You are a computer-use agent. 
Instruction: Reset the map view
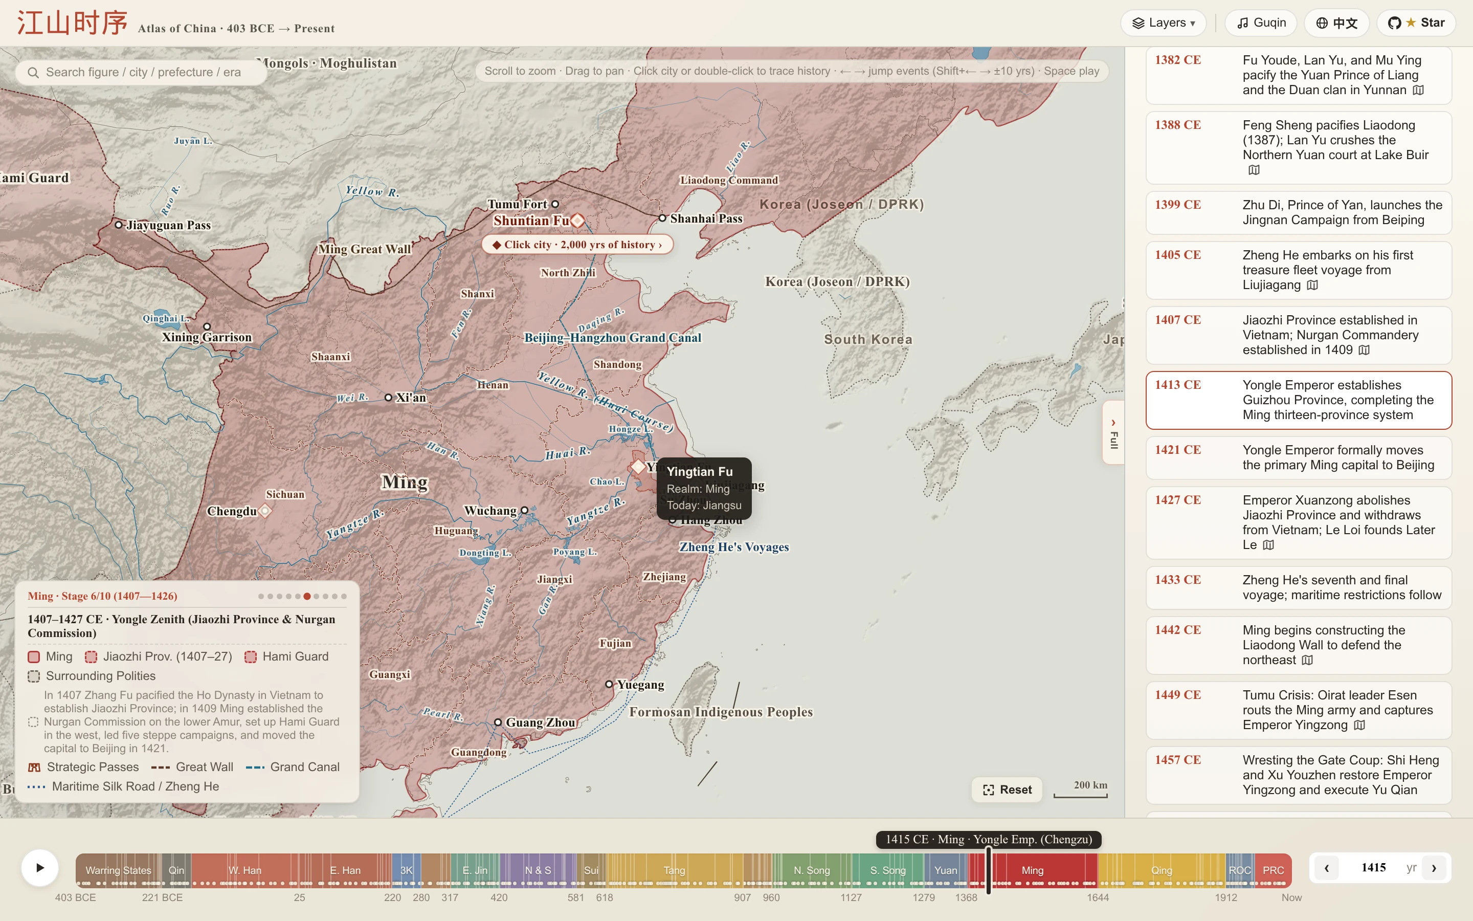click(x=1007, y=790)
